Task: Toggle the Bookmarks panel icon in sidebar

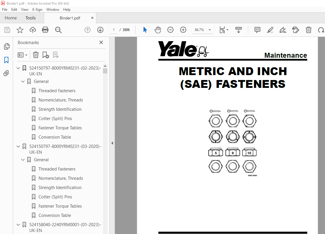Action: 6,60
